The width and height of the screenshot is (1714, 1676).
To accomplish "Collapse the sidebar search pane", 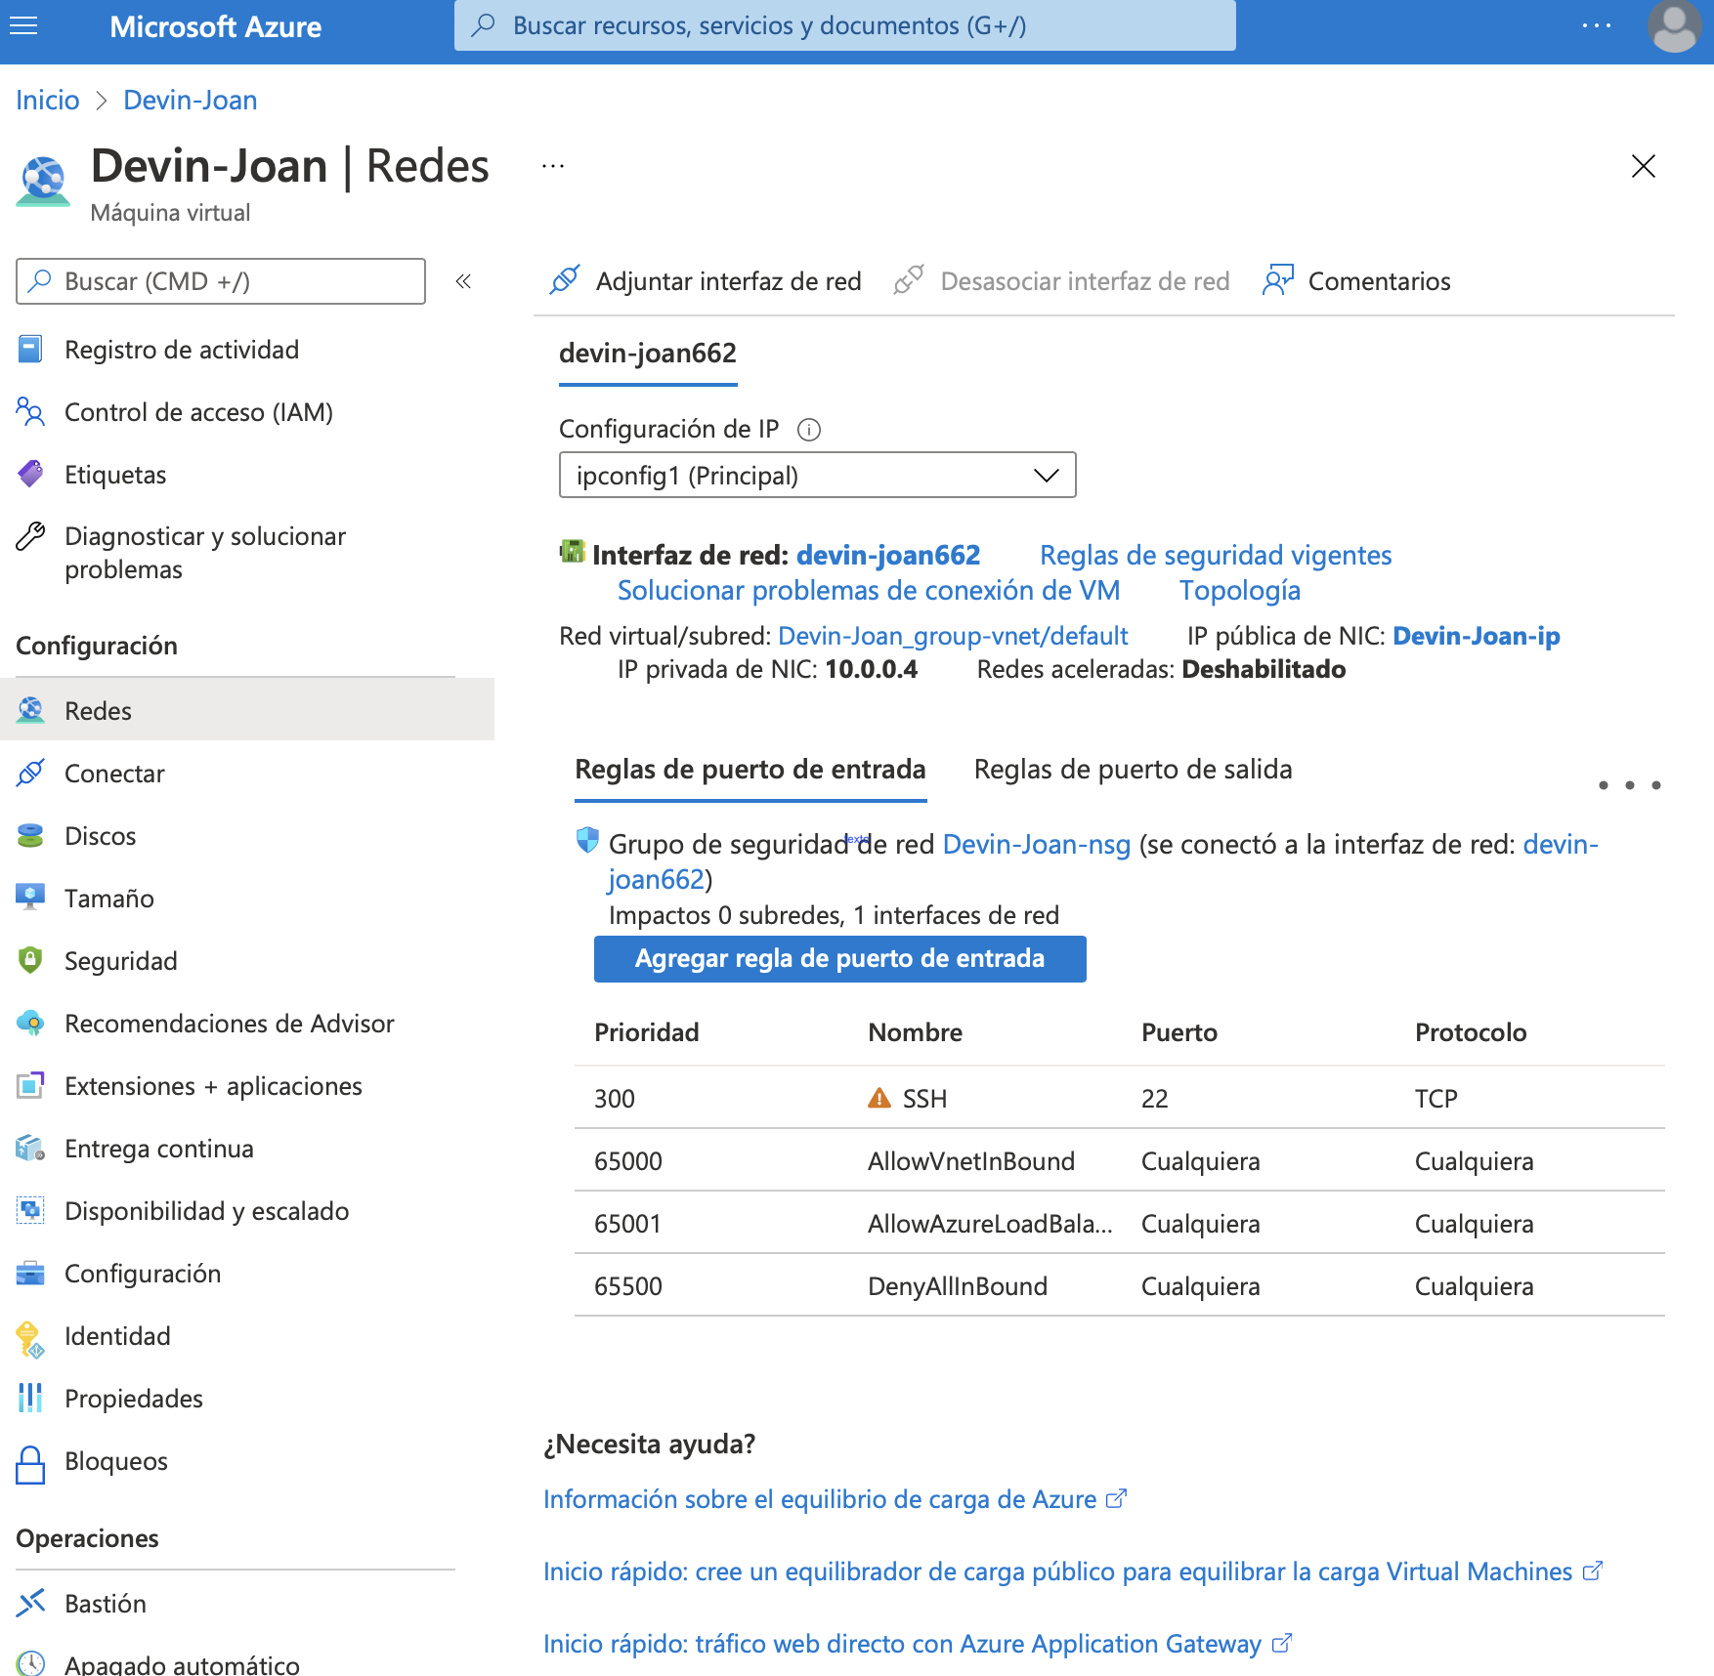I will coord(463,281).
